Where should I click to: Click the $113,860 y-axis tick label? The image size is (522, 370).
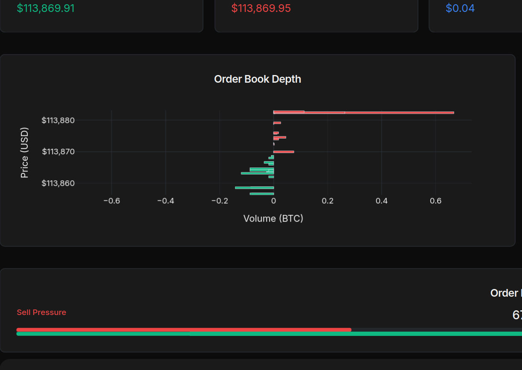(58, 183)
